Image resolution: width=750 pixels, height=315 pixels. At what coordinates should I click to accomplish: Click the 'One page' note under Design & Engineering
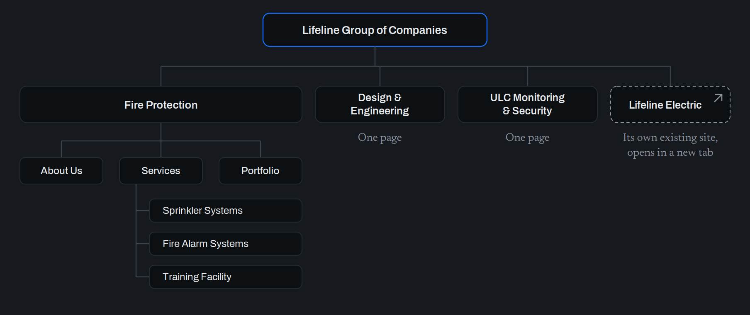point(380,138)
